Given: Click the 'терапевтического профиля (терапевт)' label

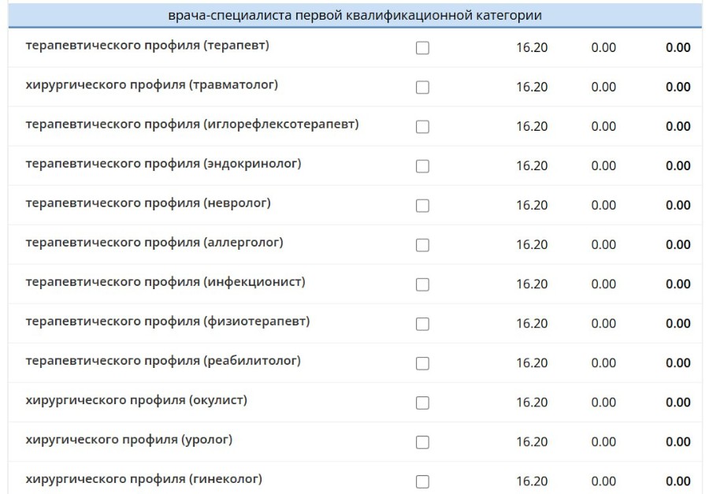Looking at the screenshot, I should tap(147, 46).
